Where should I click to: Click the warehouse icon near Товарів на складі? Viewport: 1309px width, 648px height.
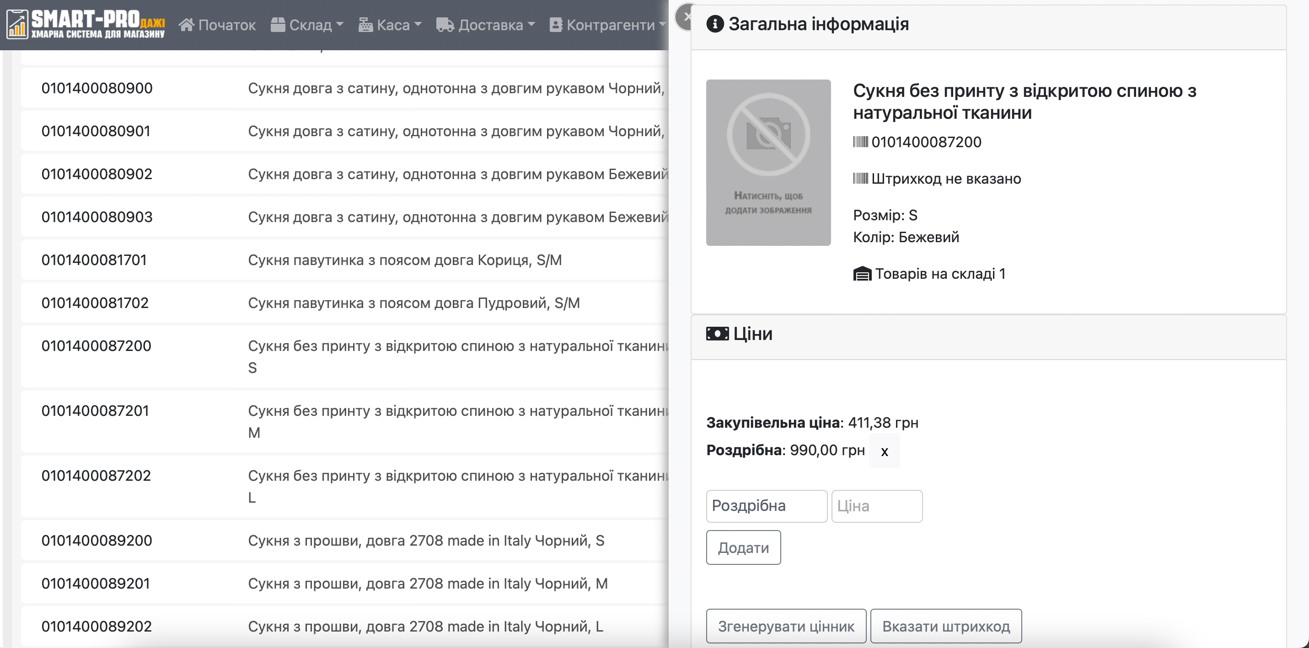(862, 274)
